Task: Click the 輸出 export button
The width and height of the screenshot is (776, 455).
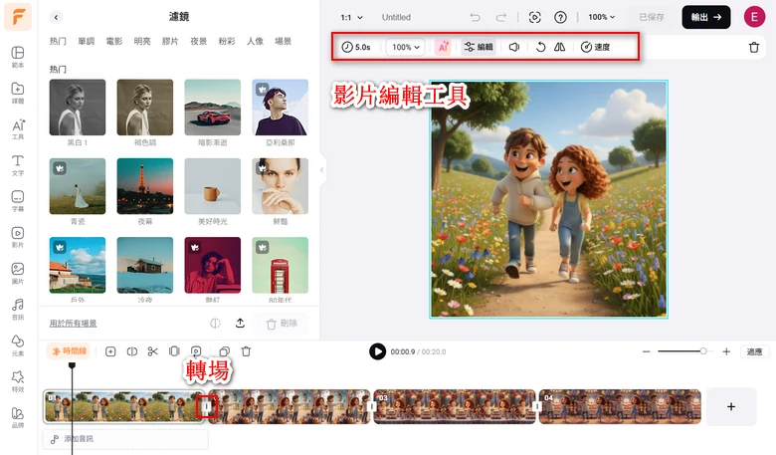Action: (x=705, y=17)
